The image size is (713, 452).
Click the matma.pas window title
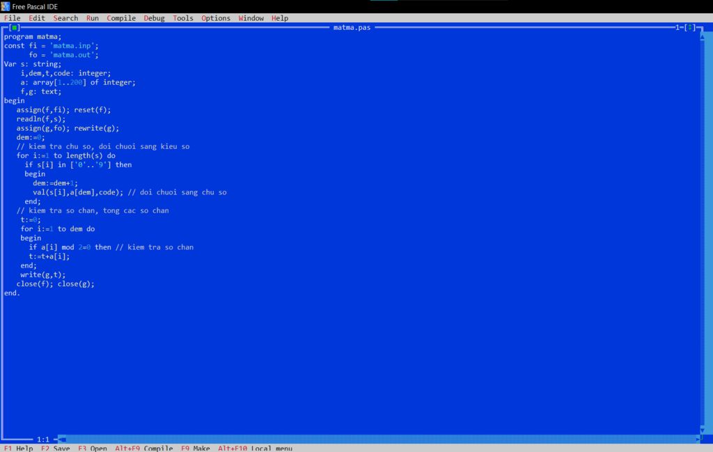tap(352, 28)
